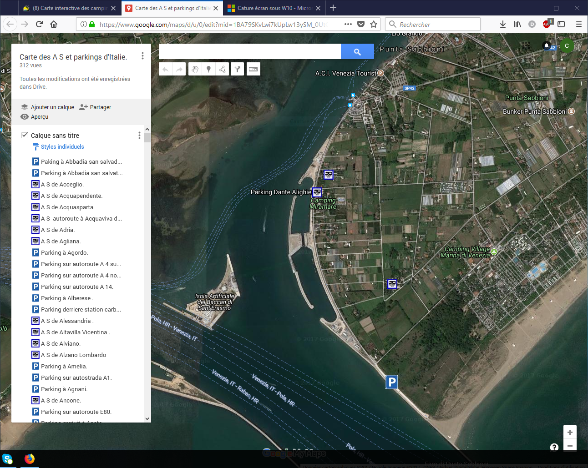Click the redo arrow in map toolbar
The width and height of the screenshot is (588, 468).
(179, 69)
